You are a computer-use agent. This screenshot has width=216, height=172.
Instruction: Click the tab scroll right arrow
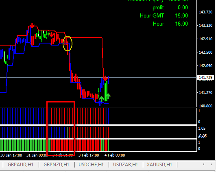tap(211, 164)
